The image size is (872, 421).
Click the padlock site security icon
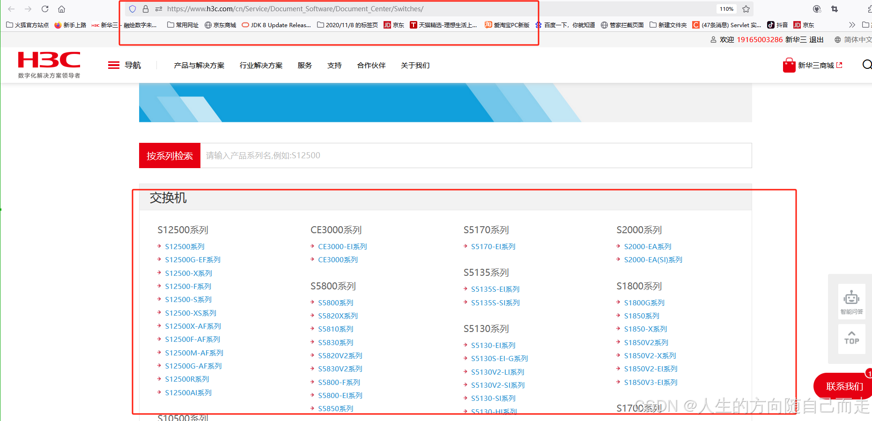coord(146,9)
